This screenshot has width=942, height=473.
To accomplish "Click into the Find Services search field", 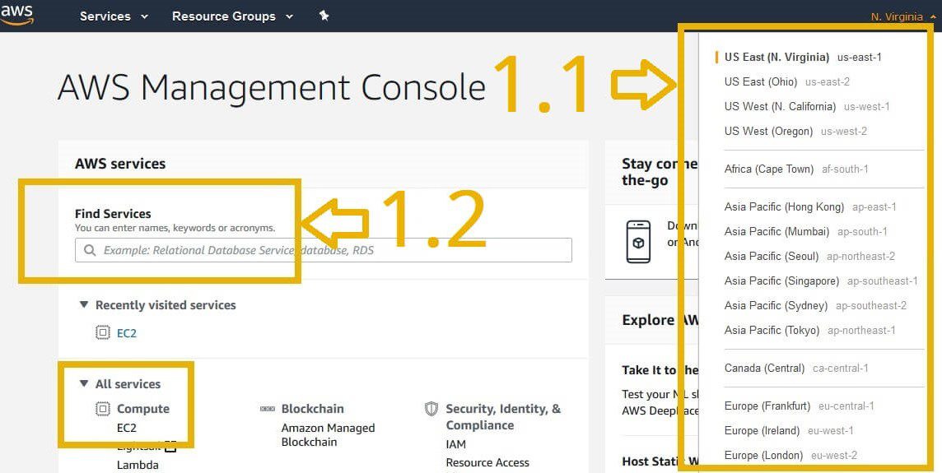I will (329, 250).
